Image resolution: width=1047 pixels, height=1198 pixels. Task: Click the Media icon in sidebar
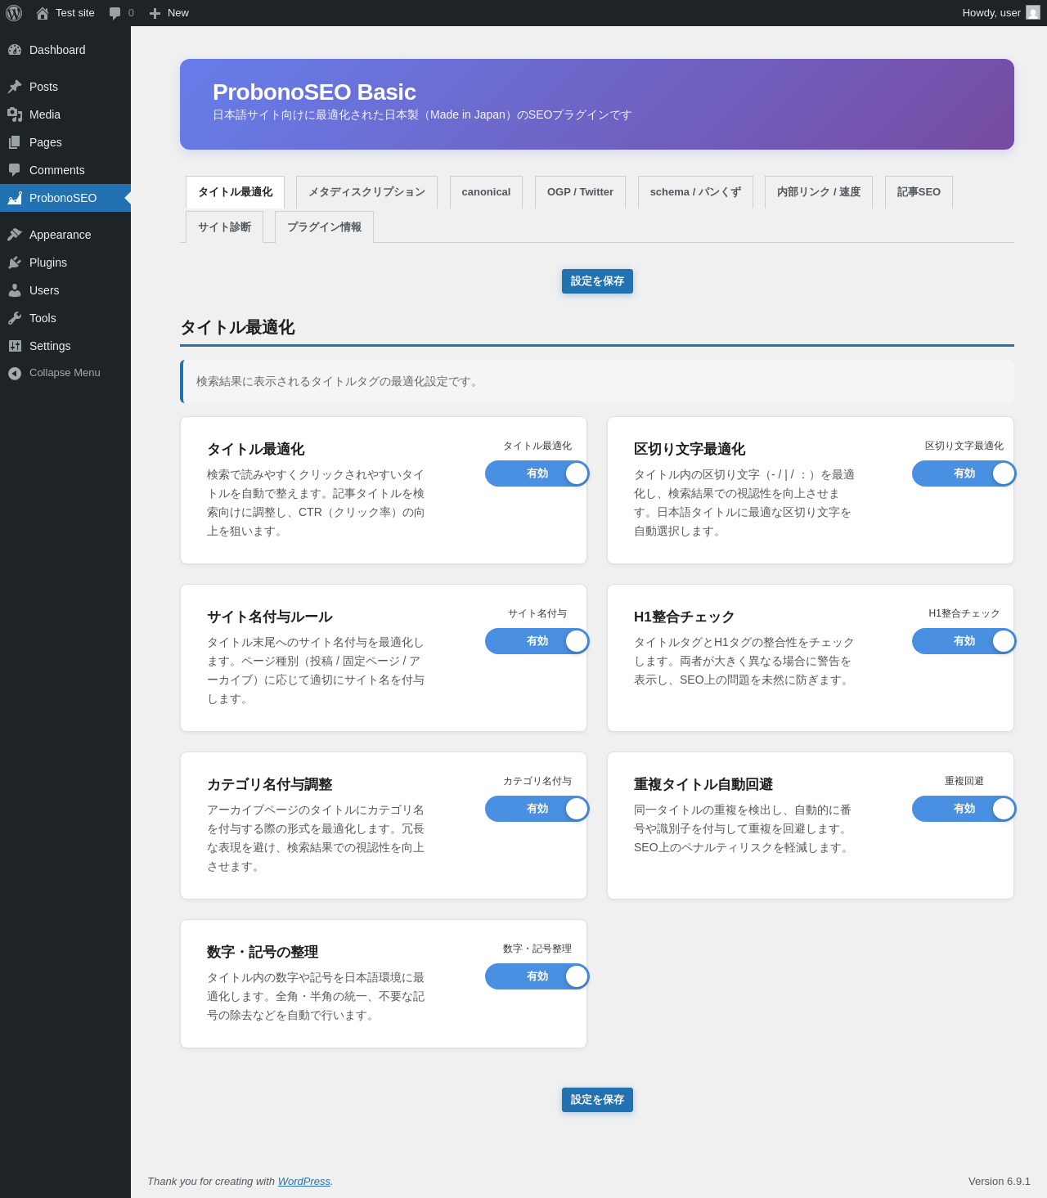click(x=15, y=114)
